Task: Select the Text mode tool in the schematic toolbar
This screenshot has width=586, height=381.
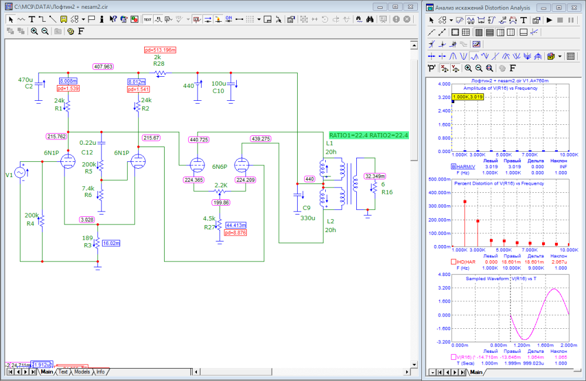Action: (x=32, y=19)
